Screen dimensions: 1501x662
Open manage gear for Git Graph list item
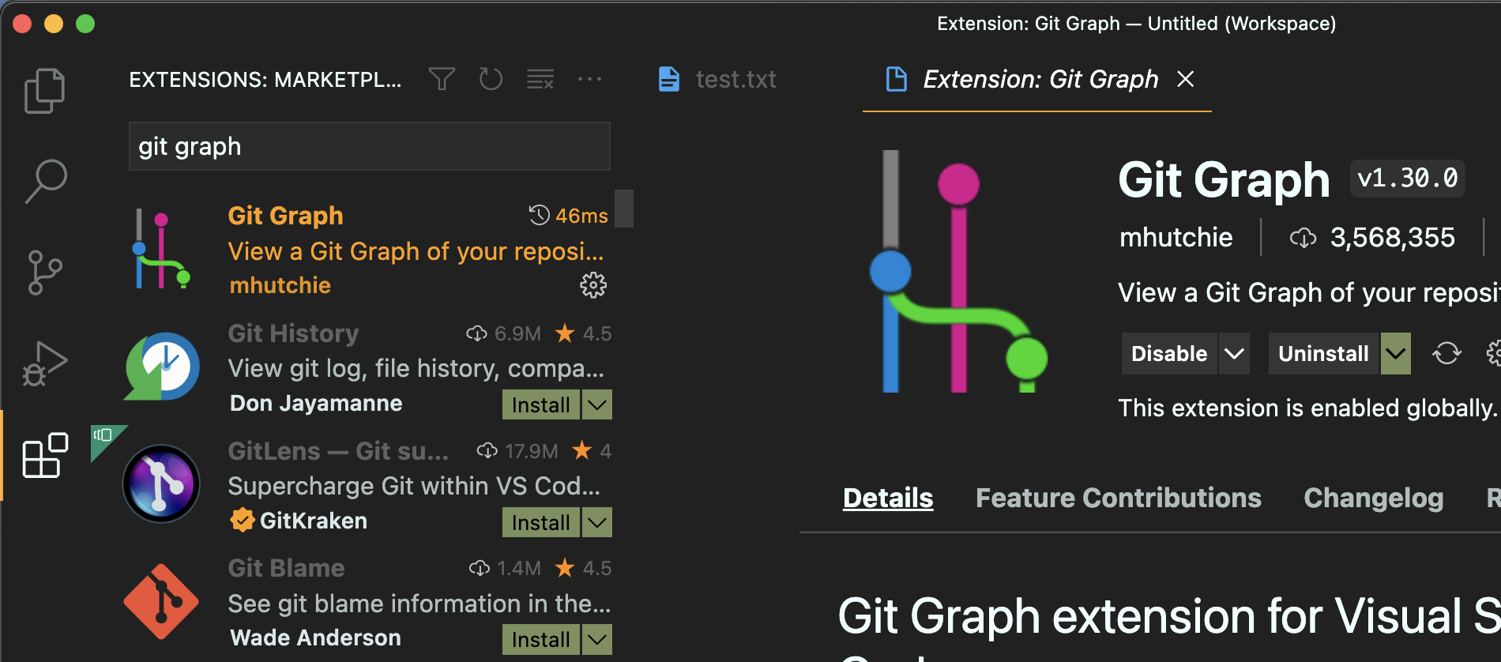[x=593, y=285]
